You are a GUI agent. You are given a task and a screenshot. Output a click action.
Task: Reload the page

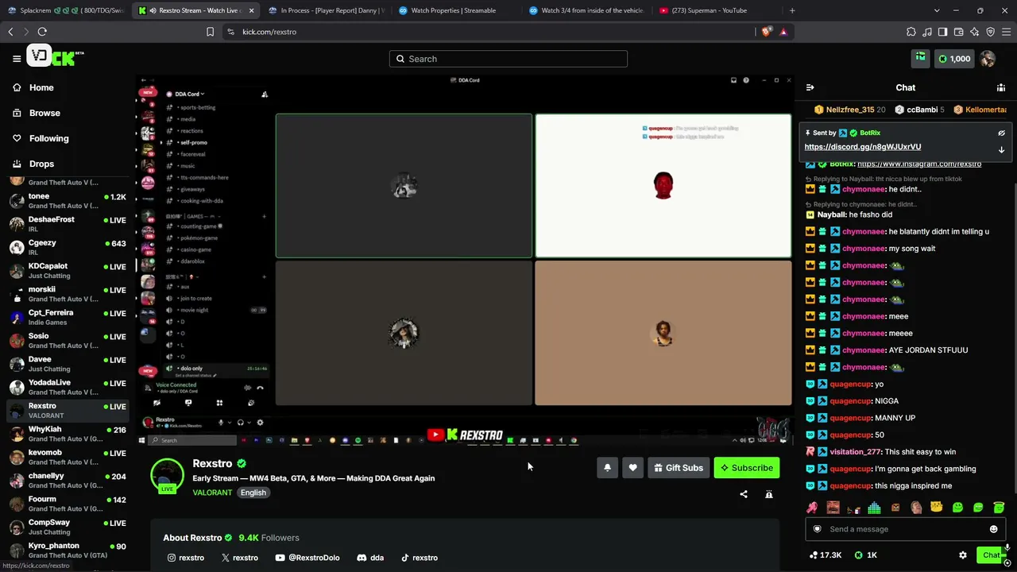42,32
